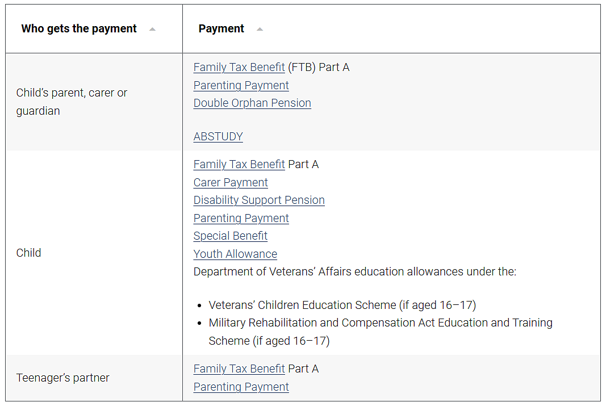Viewport: 606px width, 406px height.
Task: Visit the Carer Payment link
Action: click(231, 182)
